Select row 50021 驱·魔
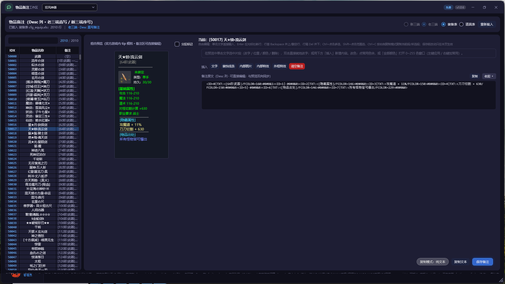Screen dimensions: 505x284 [x=42, y=146]
